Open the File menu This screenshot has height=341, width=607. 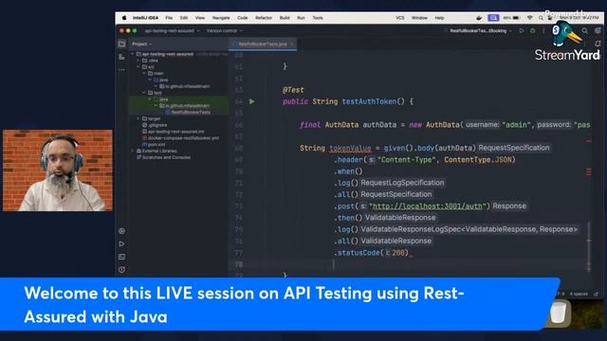[169, 18]
